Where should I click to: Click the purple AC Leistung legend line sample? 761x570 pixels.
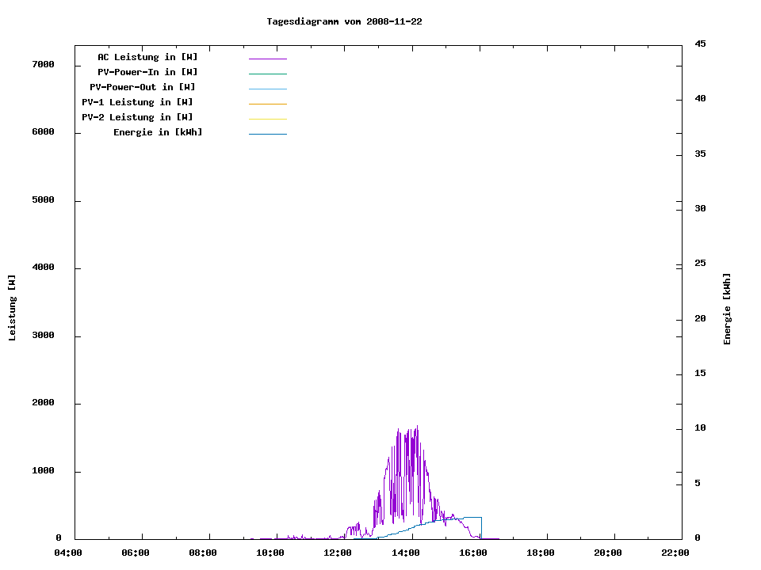pyautogui.click(x=267, y=59)
